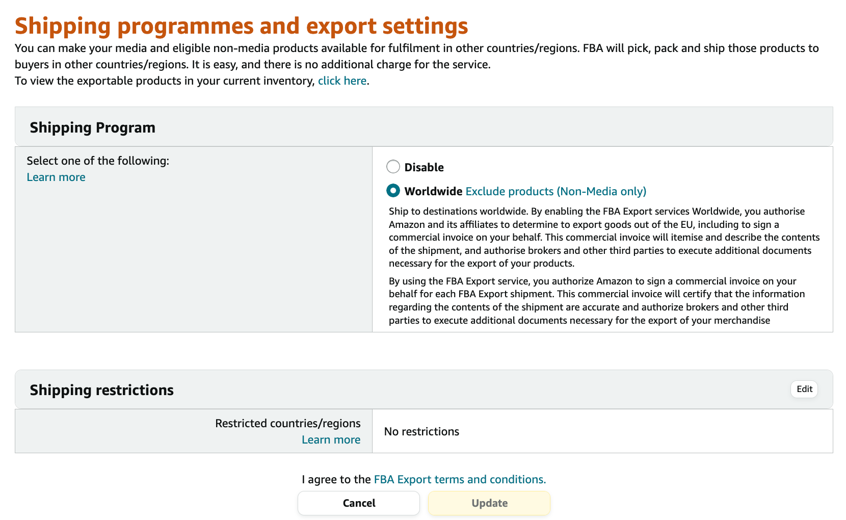Click the Shipping Program section header
Image resolution: width=846 pixels, height=520 pixels.
tap(92, 127)
